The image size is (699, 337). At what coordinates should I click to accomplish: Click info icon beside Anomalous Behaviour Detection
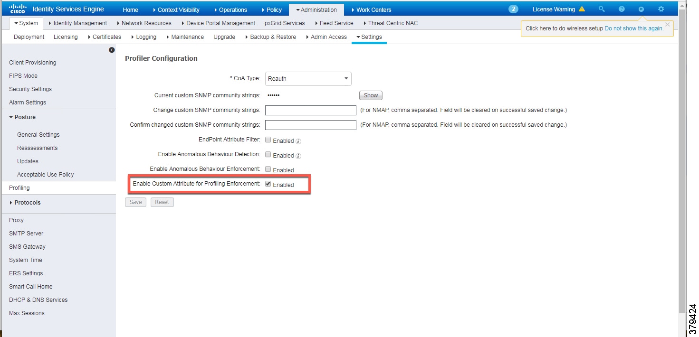[299, 156]
